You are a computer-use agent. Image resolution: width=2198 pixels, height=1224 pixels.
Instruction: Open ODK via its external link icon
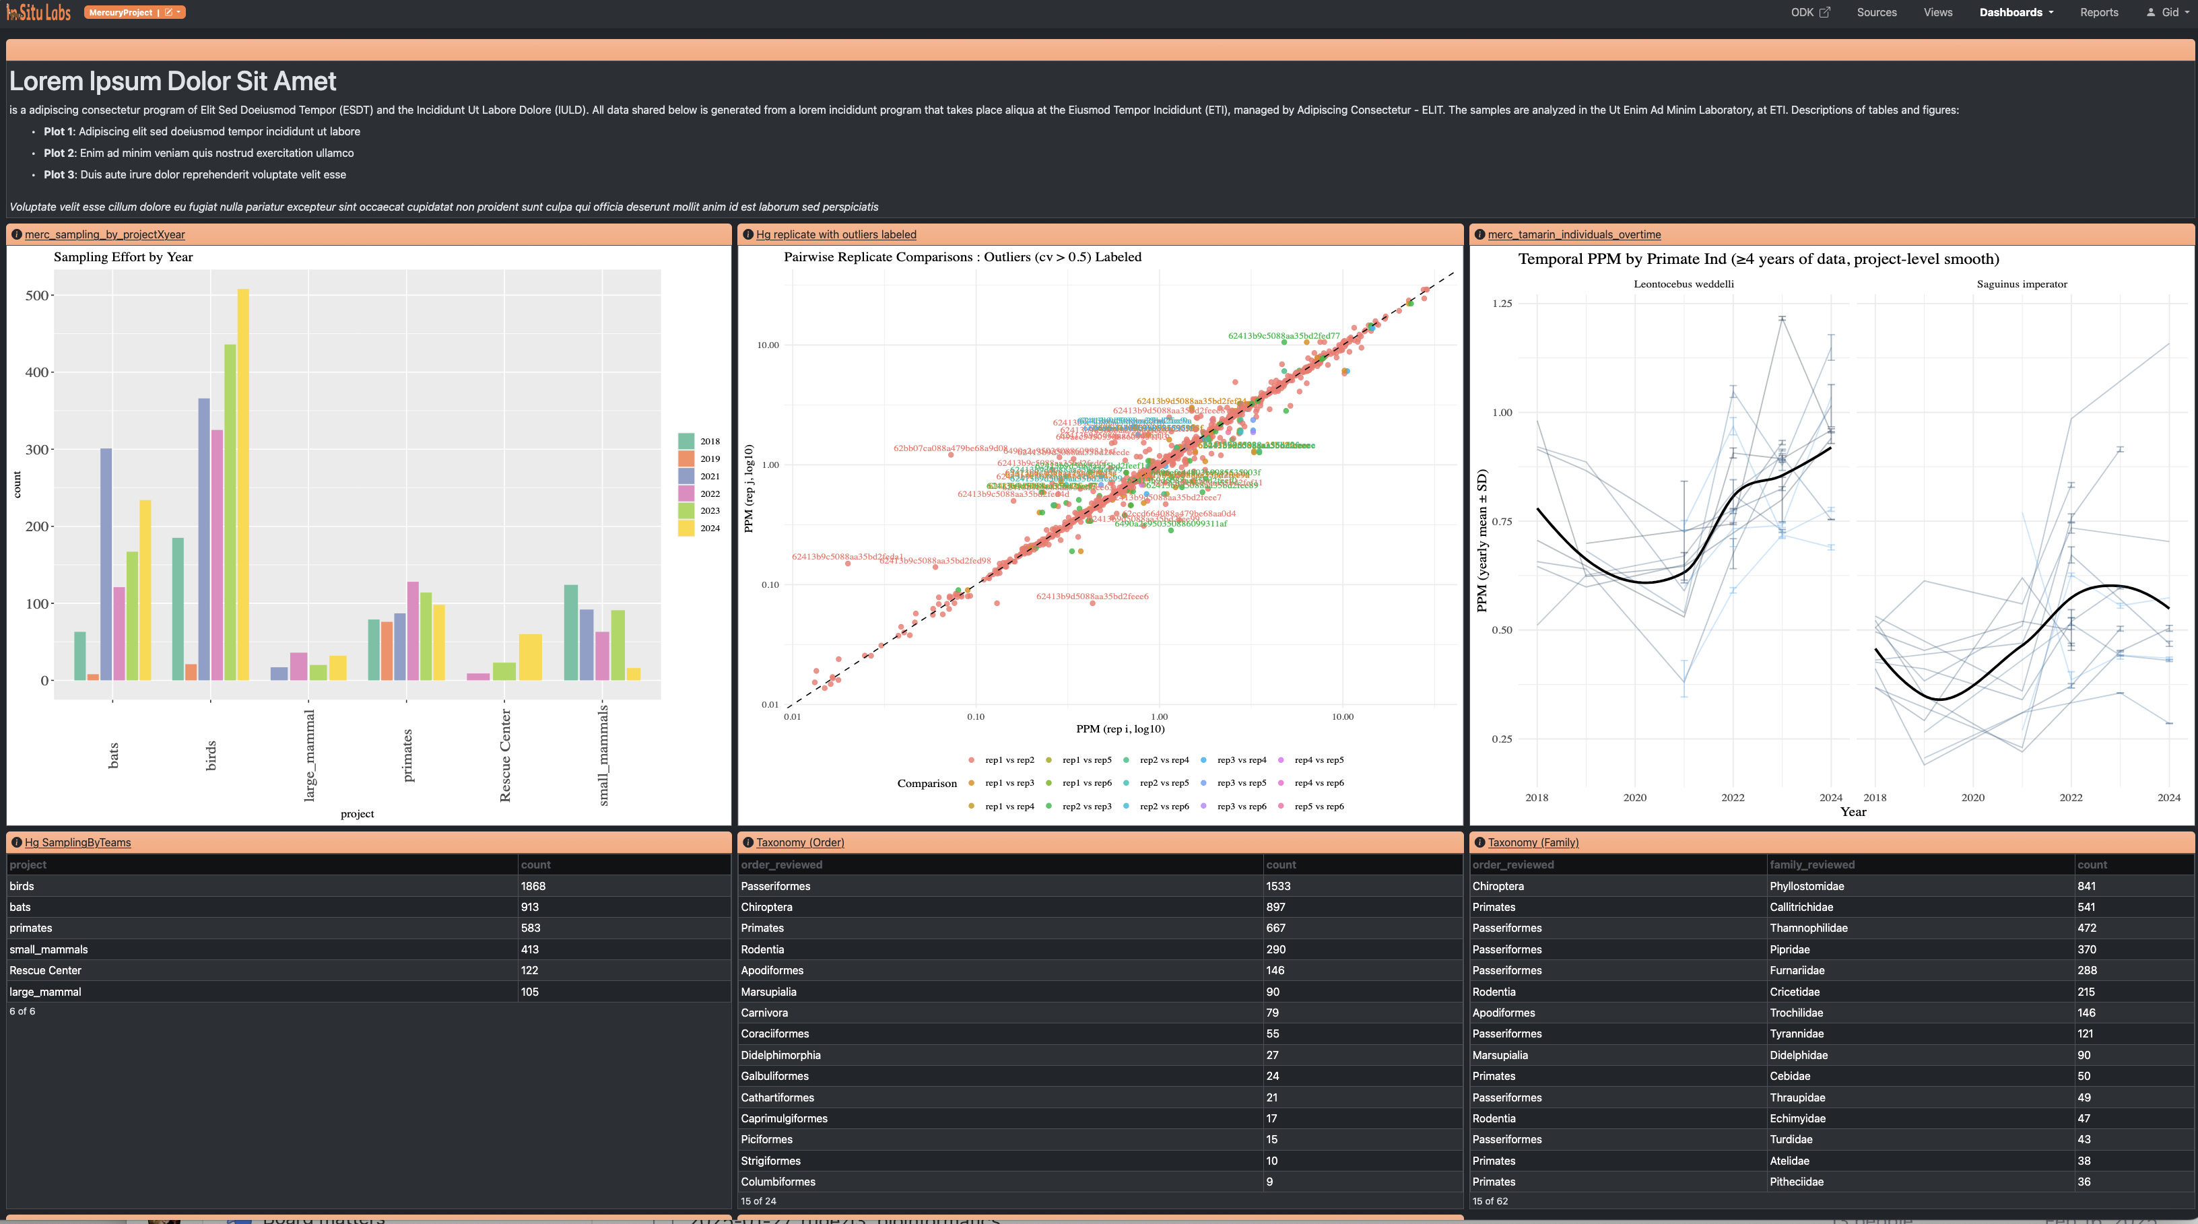1826,11
